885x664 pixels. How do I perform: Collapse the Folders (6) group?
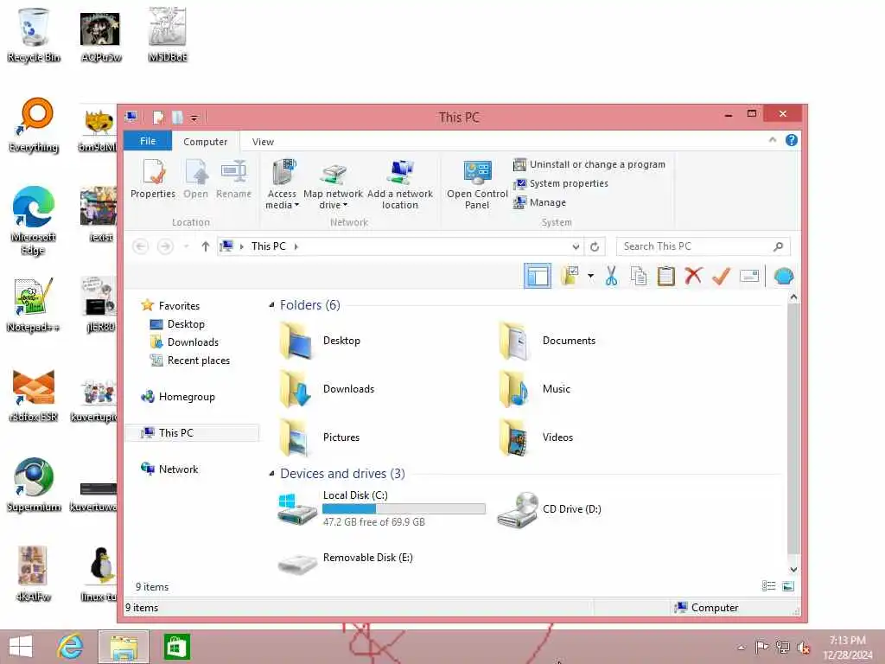(x=271, y=305)
